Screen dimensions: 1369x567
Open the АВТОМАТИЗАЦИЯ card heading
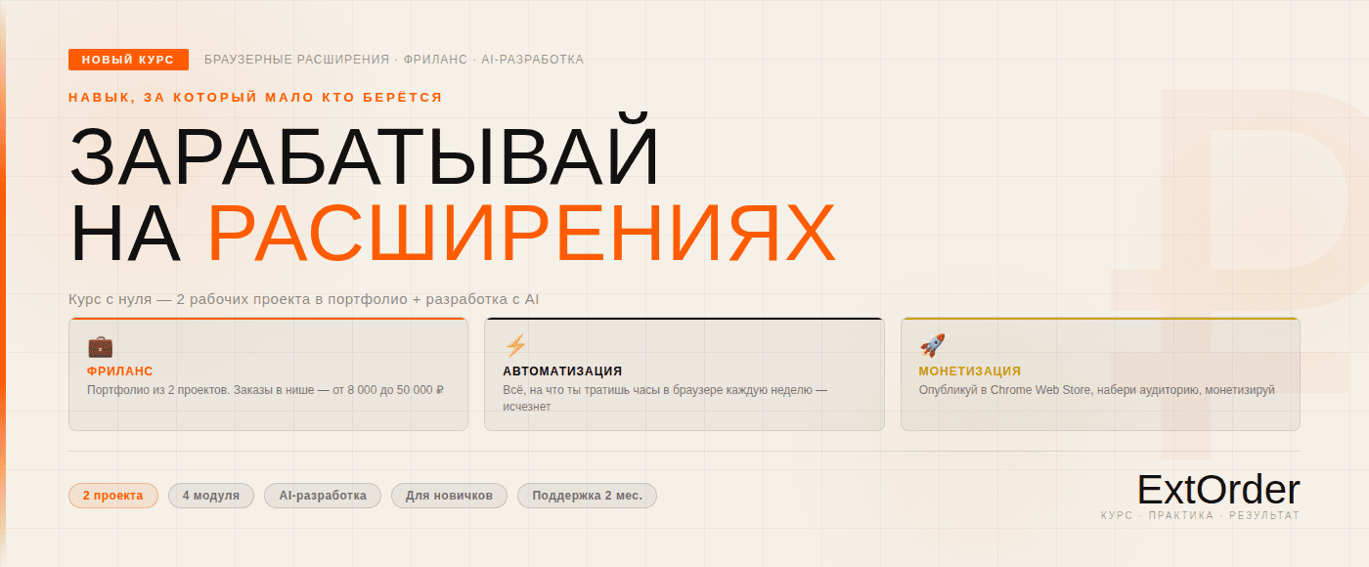(x=562, y=371)
